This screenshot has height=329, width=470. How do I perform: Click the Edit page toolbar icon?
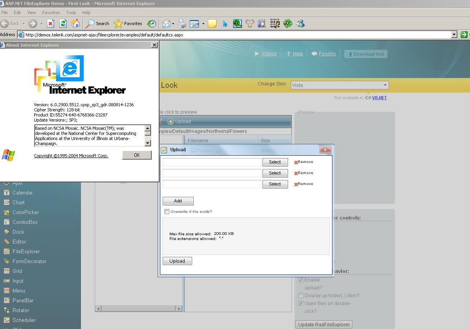(x=194, y=23)
